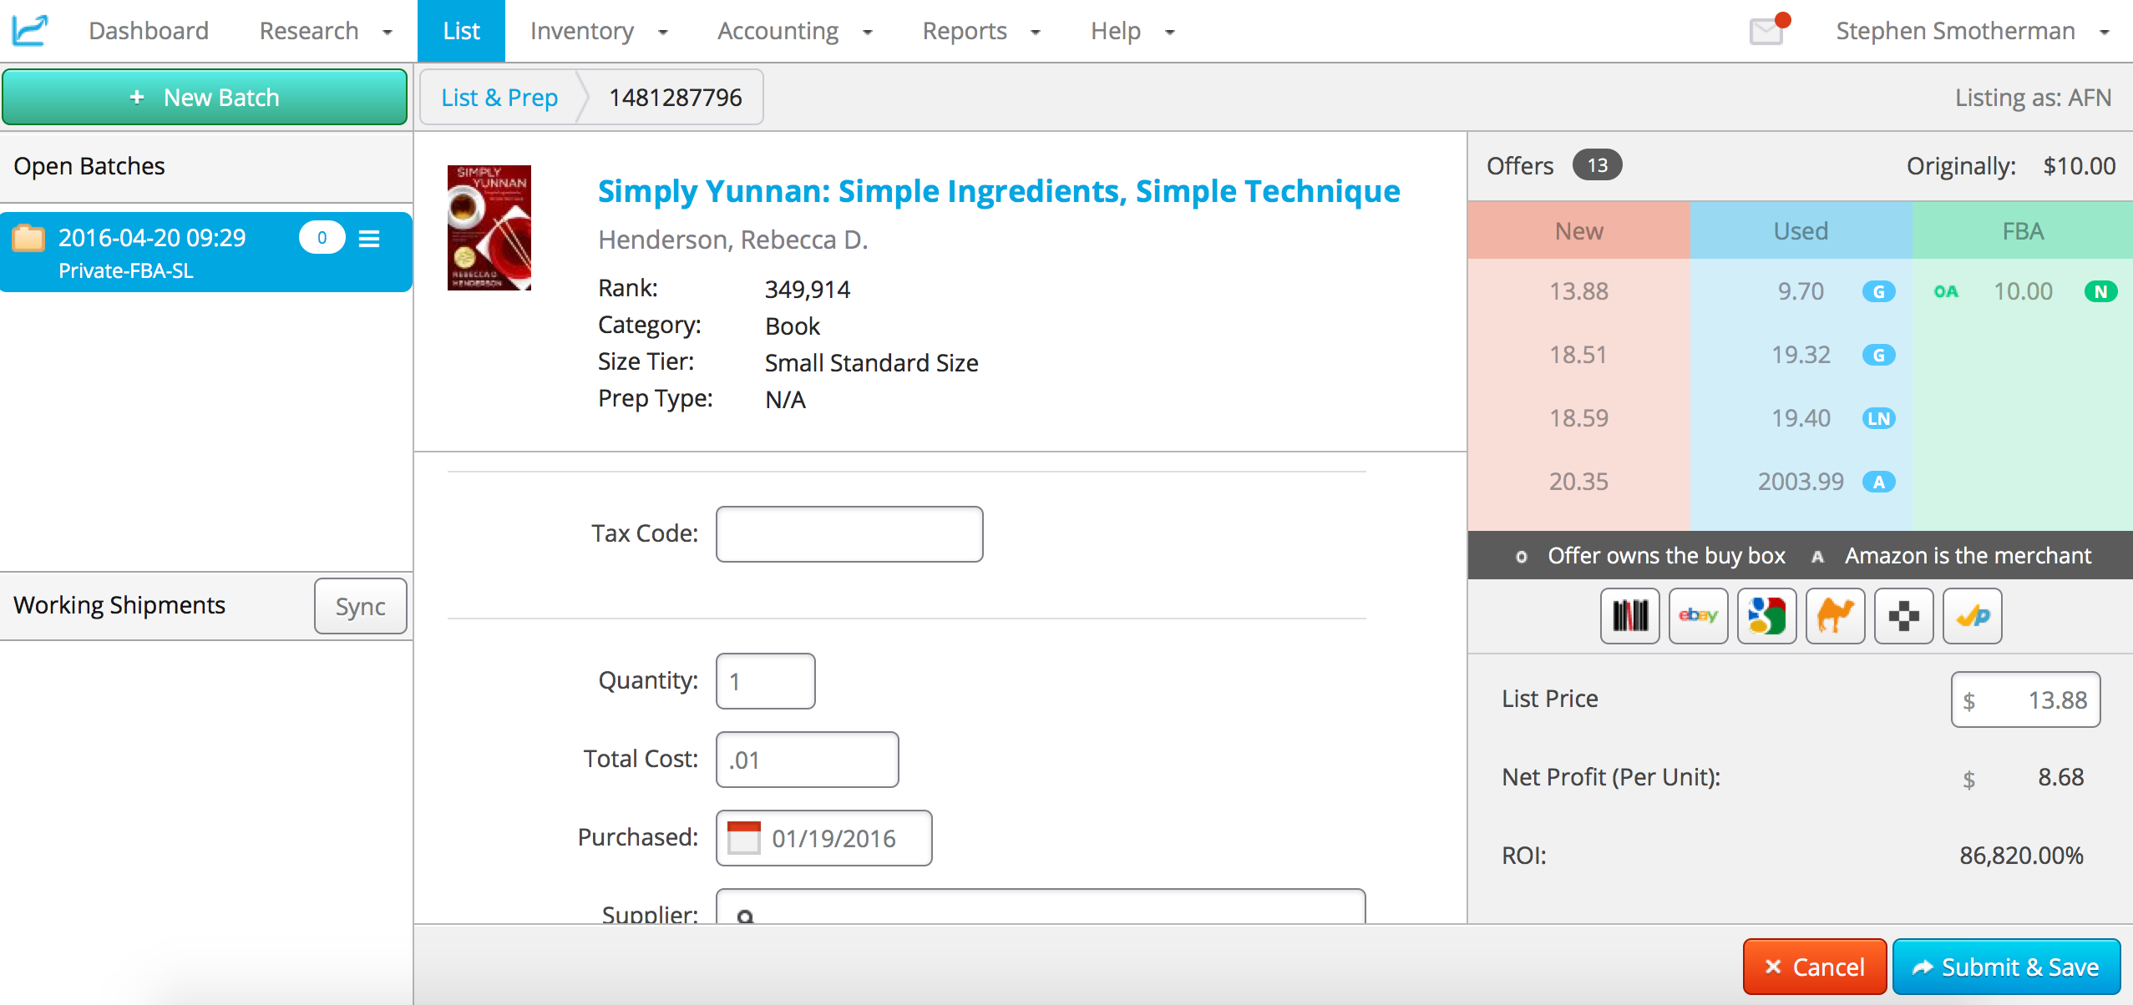2133x1005 pixels.
Task: Click the 0 count badge on the batch
Action: pyautogui.click(x=322, y=238)
